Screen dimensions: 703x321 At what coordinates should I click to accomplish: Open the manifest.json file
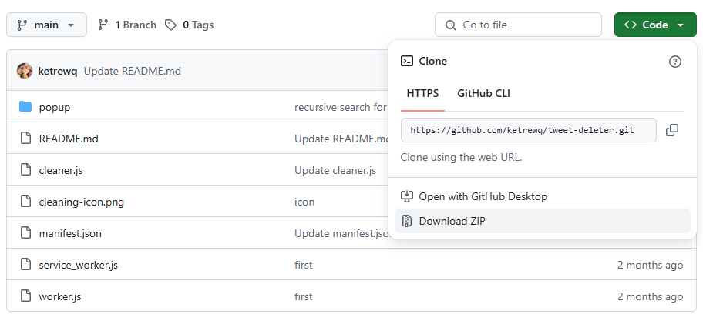(70, 234)
